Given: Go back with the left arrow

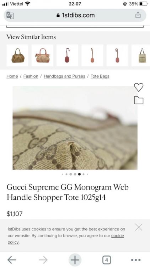Looking at the screenshot, I should [12, 260].
